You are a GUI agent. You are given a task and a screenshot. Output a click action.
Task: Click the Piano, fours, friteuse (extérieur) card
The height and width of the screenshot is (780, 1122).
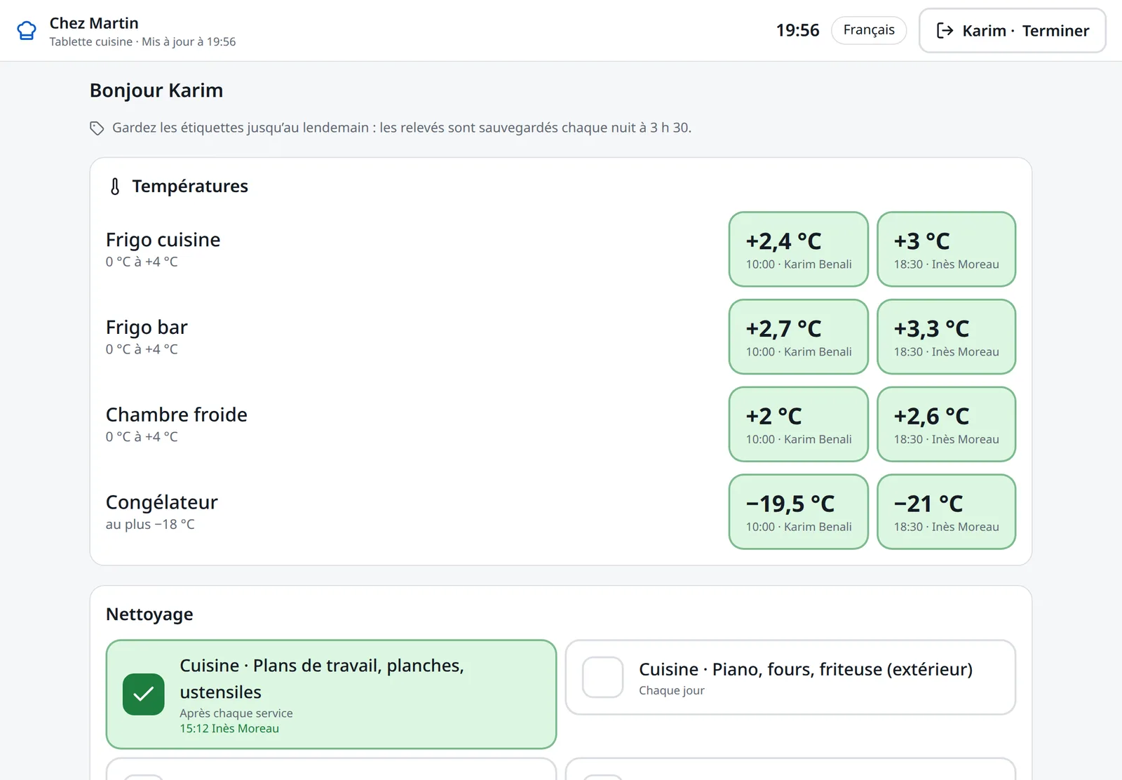tap(790, 677)
